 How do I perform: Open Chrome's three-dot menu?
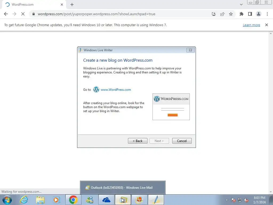(267, 14)
